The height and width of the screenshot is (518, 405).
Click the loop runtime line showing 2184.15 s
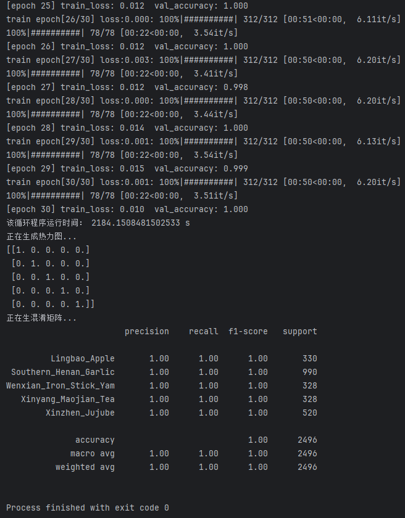(98, 223)
